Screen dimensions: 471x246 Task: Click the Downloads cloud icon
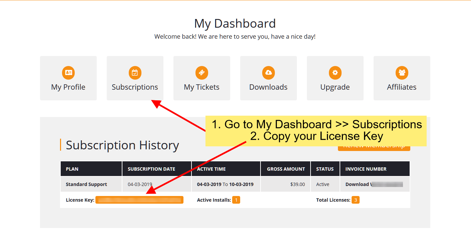click(x=269, y=73)
